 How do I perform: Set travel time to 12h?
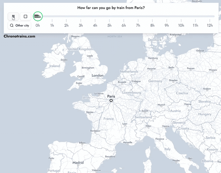pyautogui.click(x=210, y=25)
